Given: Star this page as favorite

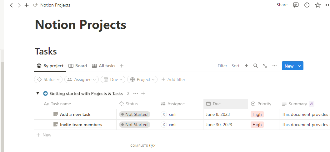Looking at the screenshot, I should click(318, 5).
